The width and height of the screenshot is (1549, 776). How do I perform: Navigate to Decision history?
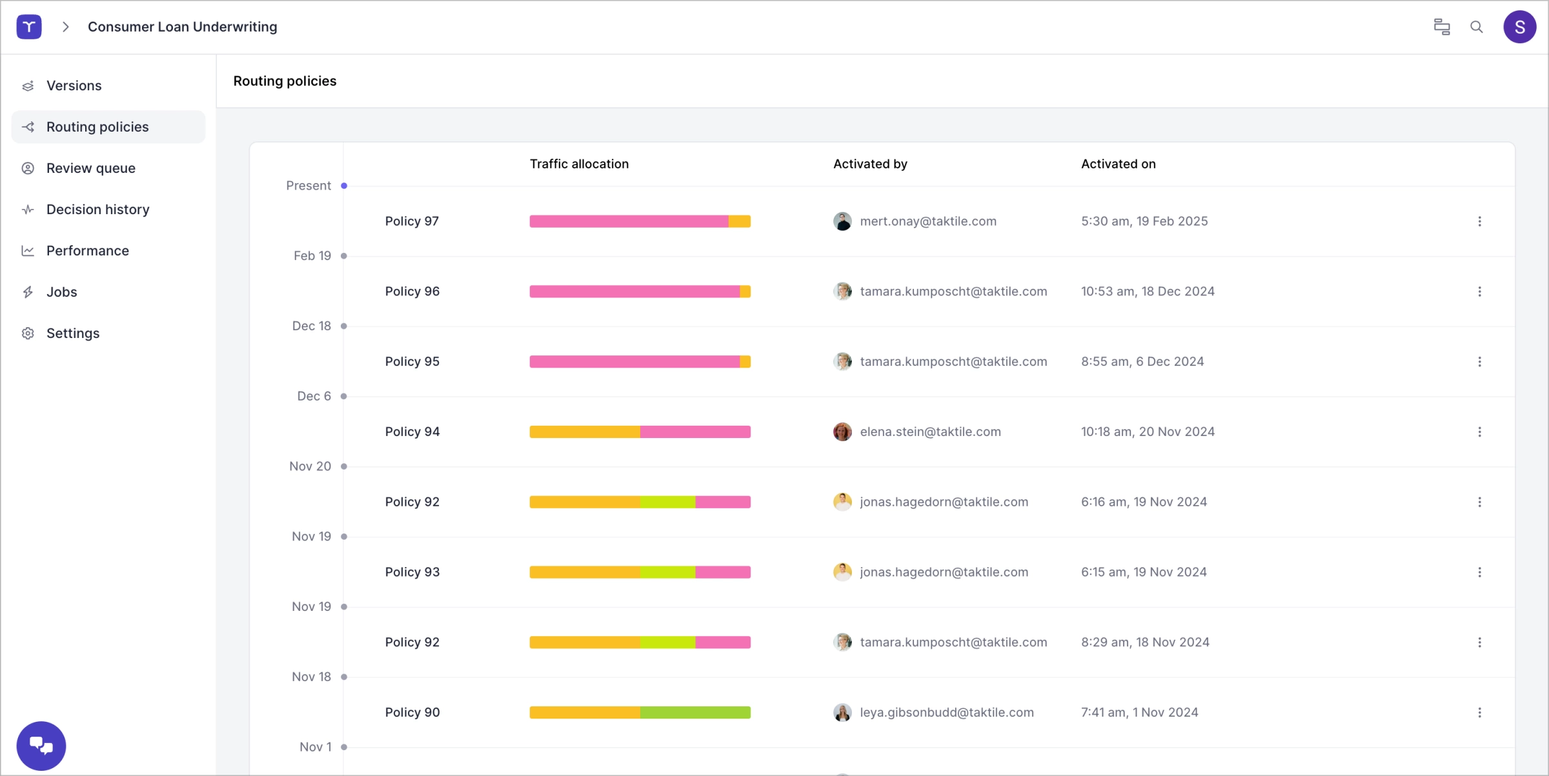click(x=97, y=210)
